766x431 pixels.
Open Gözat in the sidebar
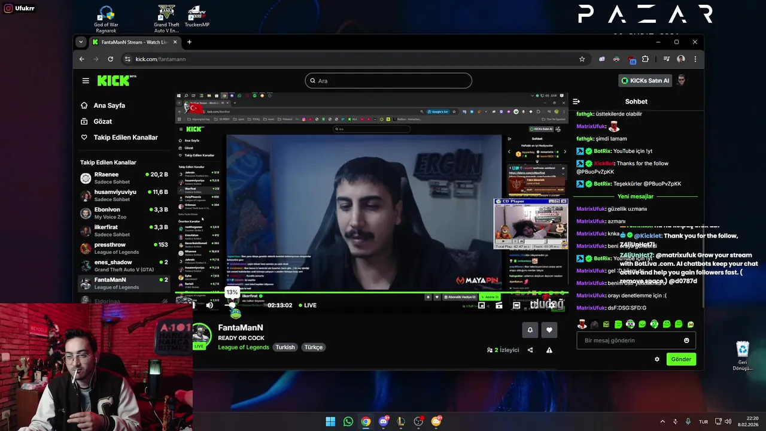pos(102,122)
